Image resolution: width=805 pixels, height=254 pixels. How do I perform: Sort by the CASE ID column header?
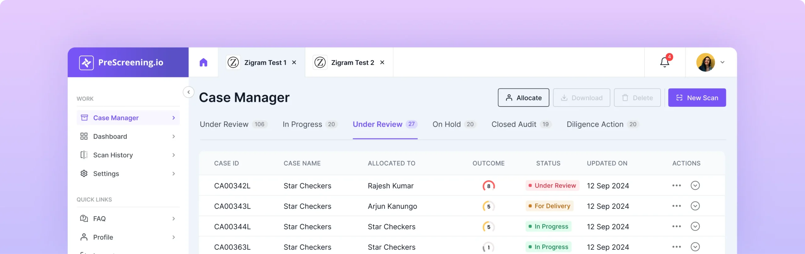click(x=226, y=163)
